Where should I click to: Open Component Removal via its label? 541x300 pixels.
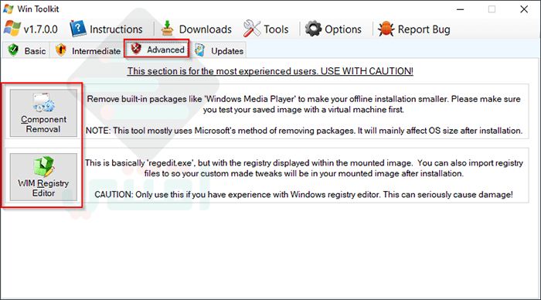tap(43, 124)
